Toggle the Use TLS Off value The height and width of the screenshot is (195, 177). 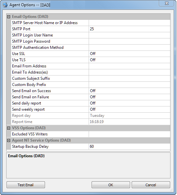pyautogui.click(x=129, y=60)
